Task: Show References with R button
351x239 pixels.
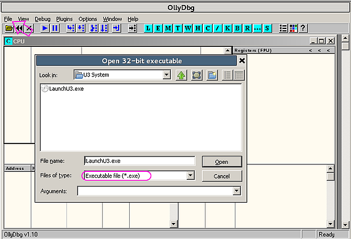Action: pos(247,28)
